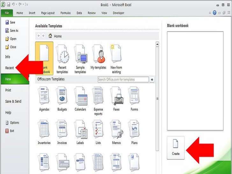Switch to the Insert ribbon tab
The image size is (232, 174).
coord(32,13)
